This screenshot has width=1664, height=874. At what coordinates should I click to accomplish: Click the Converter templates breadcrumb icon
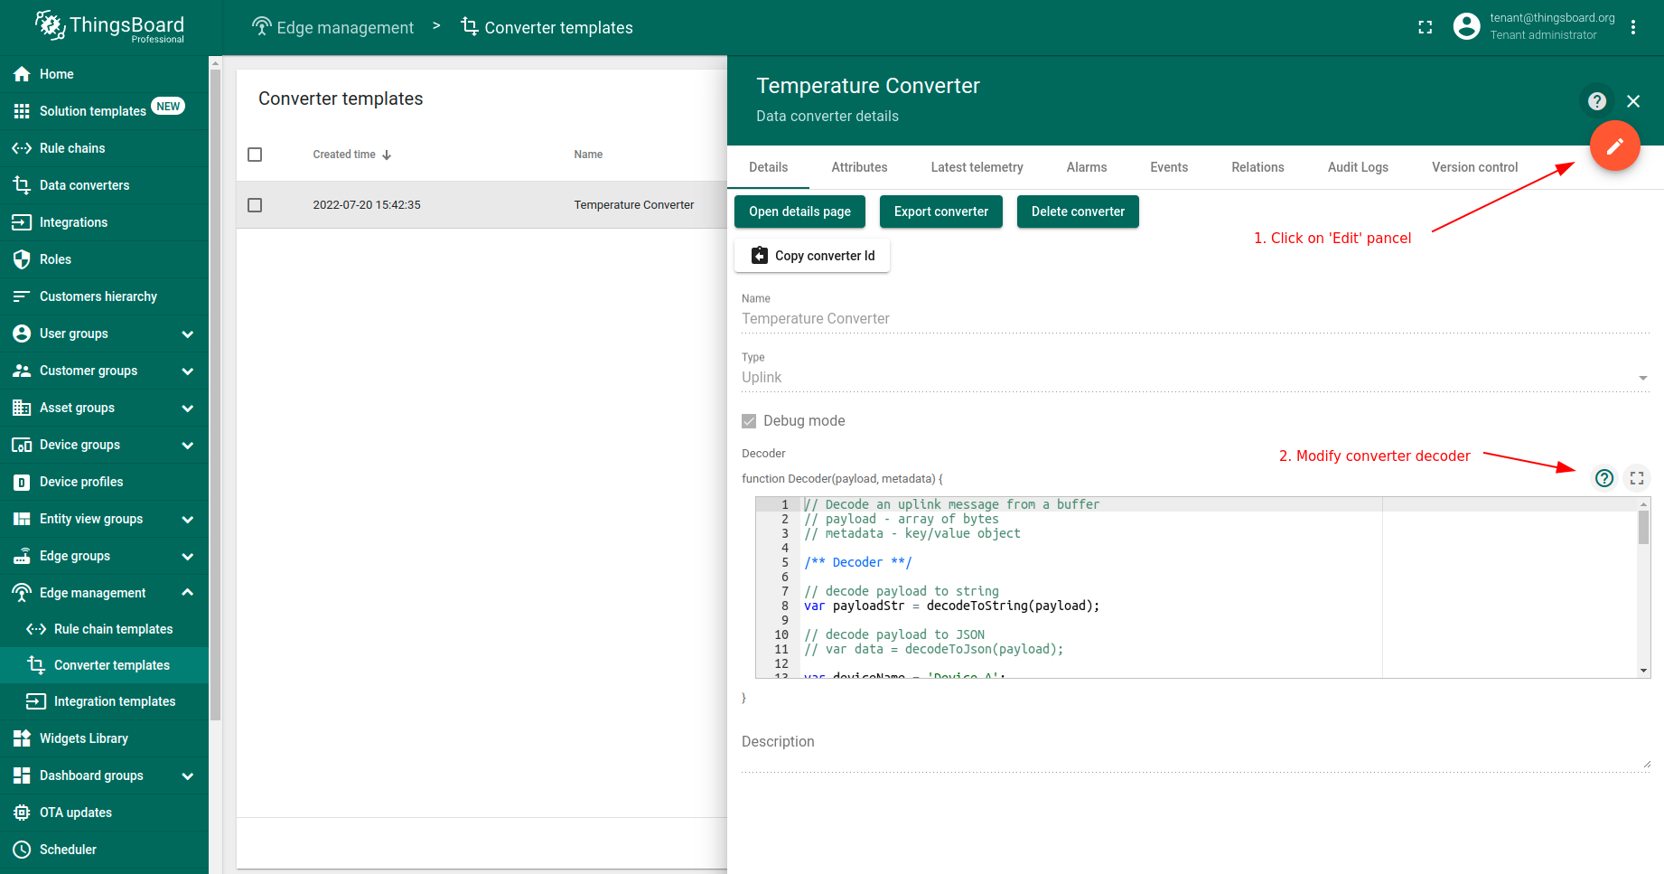pos(470,26)
